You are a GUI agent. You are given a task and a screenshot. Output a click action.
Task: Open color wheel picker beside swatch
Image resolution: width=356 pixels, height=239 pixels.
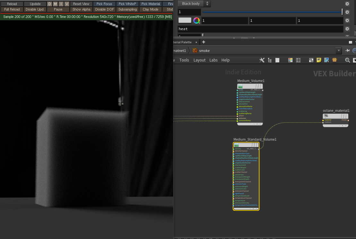point(197,21)
